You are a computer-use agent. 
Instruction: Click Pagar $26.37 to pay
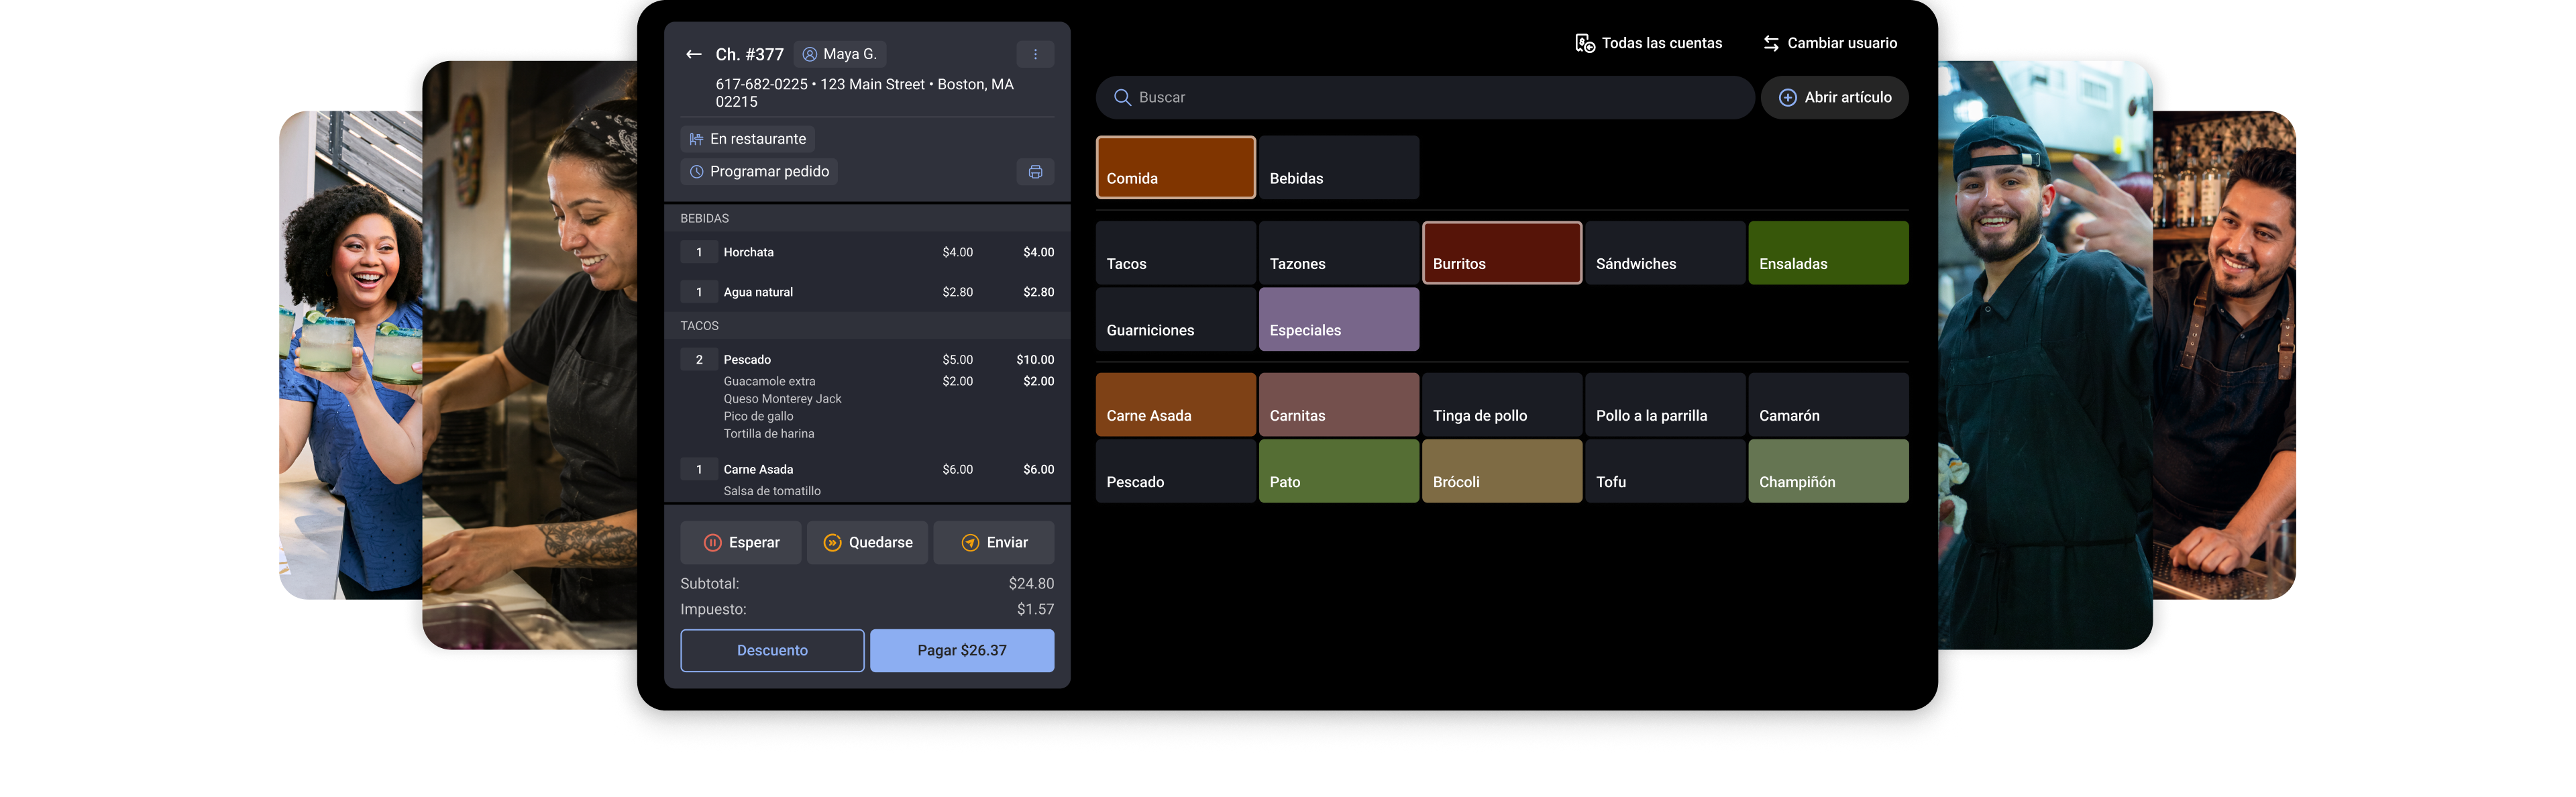[962, 651]
